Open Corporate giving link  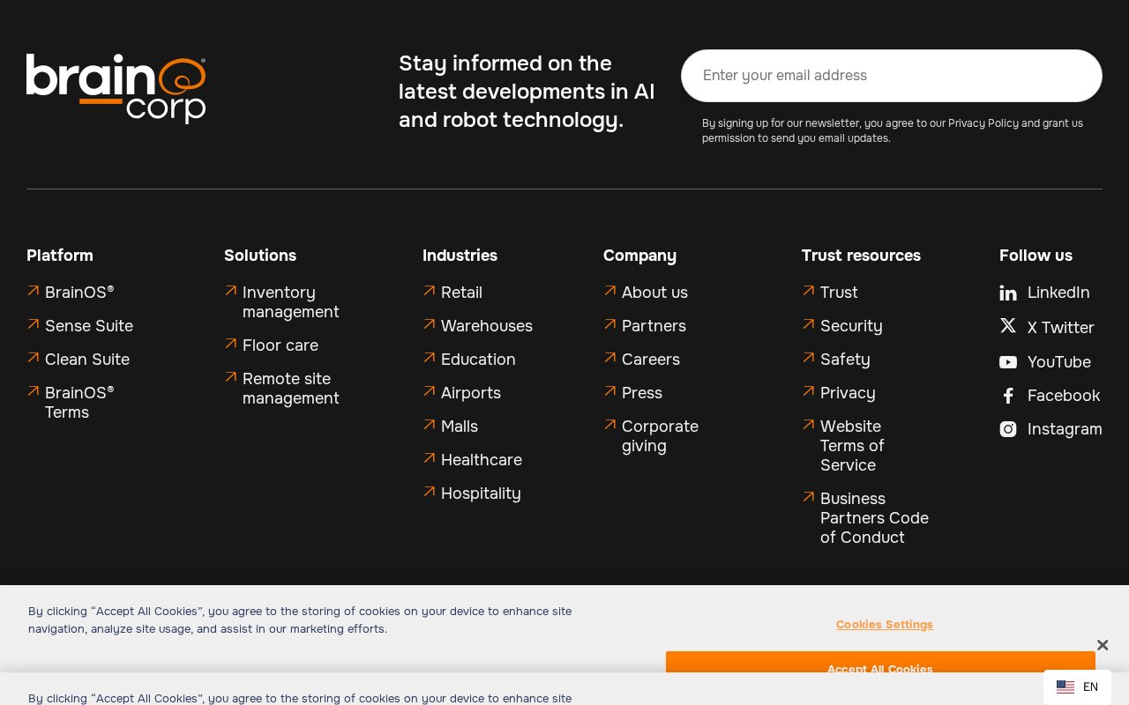[x=660, y=436]
